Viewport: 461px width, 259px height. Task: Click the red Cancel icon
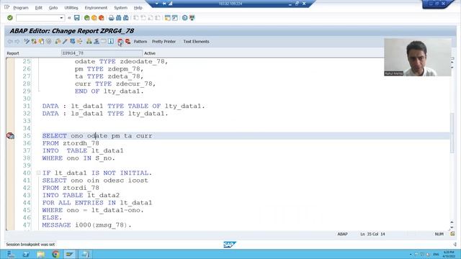pos(102,18)
